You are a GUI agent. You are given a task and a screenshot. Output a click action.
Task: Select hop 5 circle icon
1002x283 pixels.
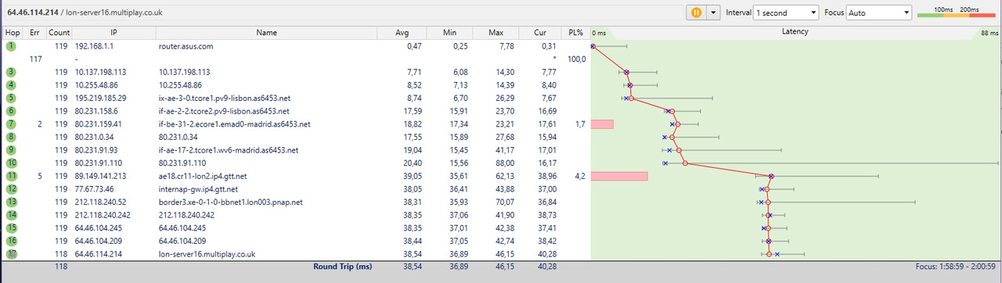tap(11, 98)
